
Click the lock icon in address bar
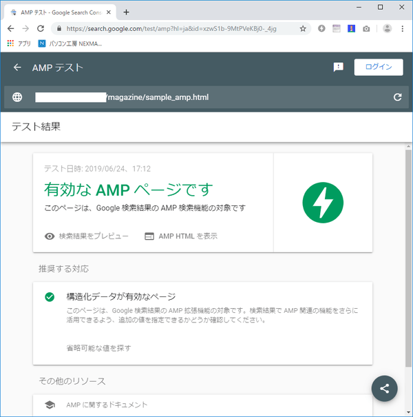59,28
